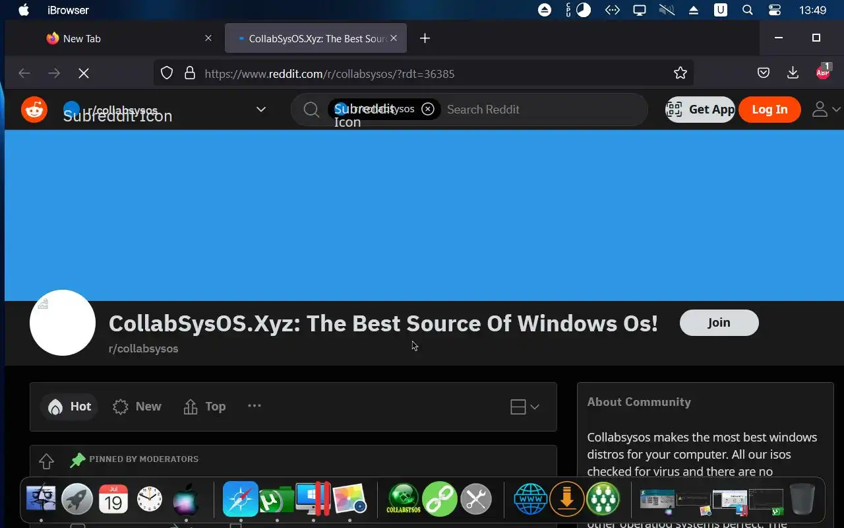Viewport: 844px width, 528px height.
Task: Sort posts by Hot
Action: pyautogui.click(x=69, y=407)
